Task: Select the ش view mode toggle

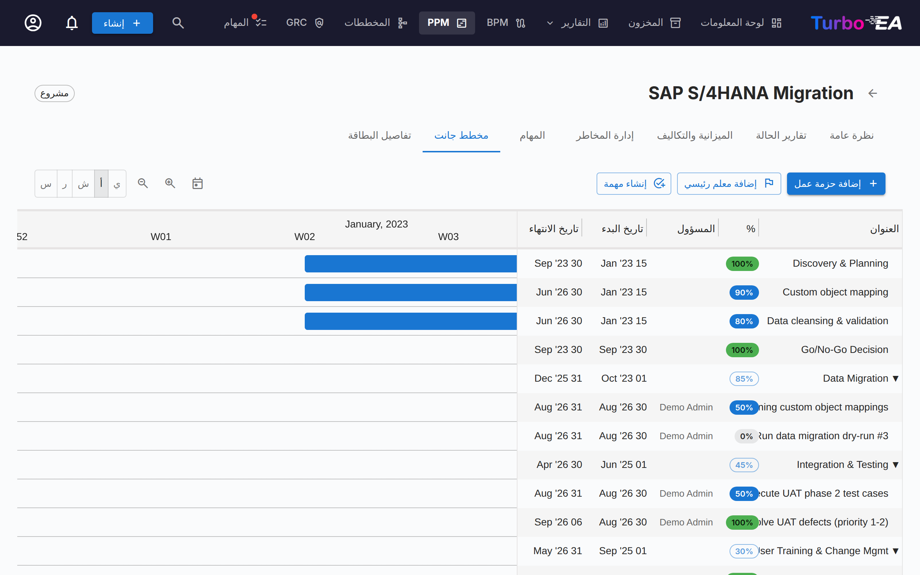Action: click(83, 184)
